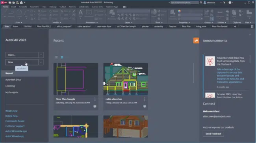Click the search magnifier icon in title bar
256x143 pixels.
201,2
